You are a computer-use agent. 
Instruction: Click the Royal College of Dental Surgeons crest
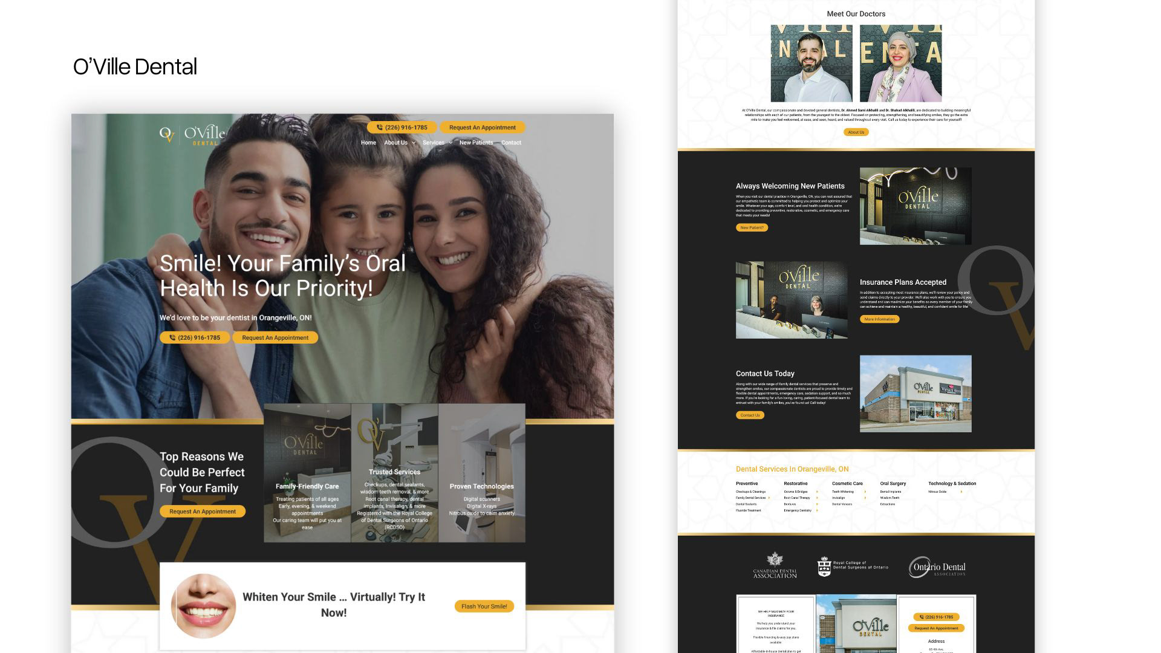[x=824, y=567]
